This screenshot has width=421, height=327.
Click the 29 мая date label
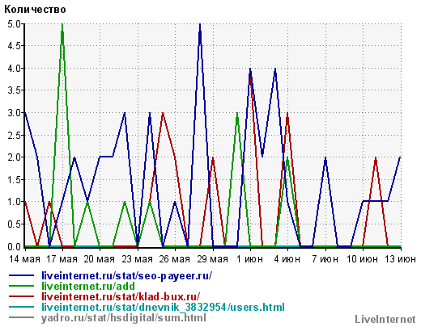point(213,259)
